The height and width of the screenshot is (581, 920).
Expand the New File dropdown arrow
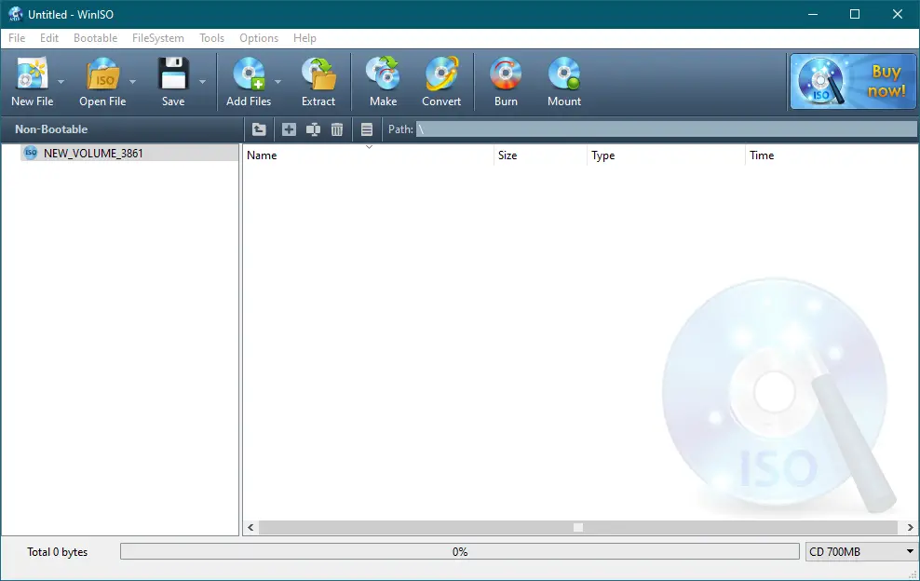pyautogui.click(x=61, y=82)
